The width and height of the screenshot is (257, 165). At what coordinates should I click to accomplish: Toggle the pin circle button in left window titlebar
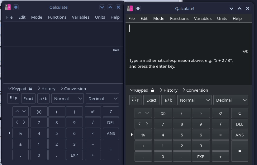[x=16, y=7]
